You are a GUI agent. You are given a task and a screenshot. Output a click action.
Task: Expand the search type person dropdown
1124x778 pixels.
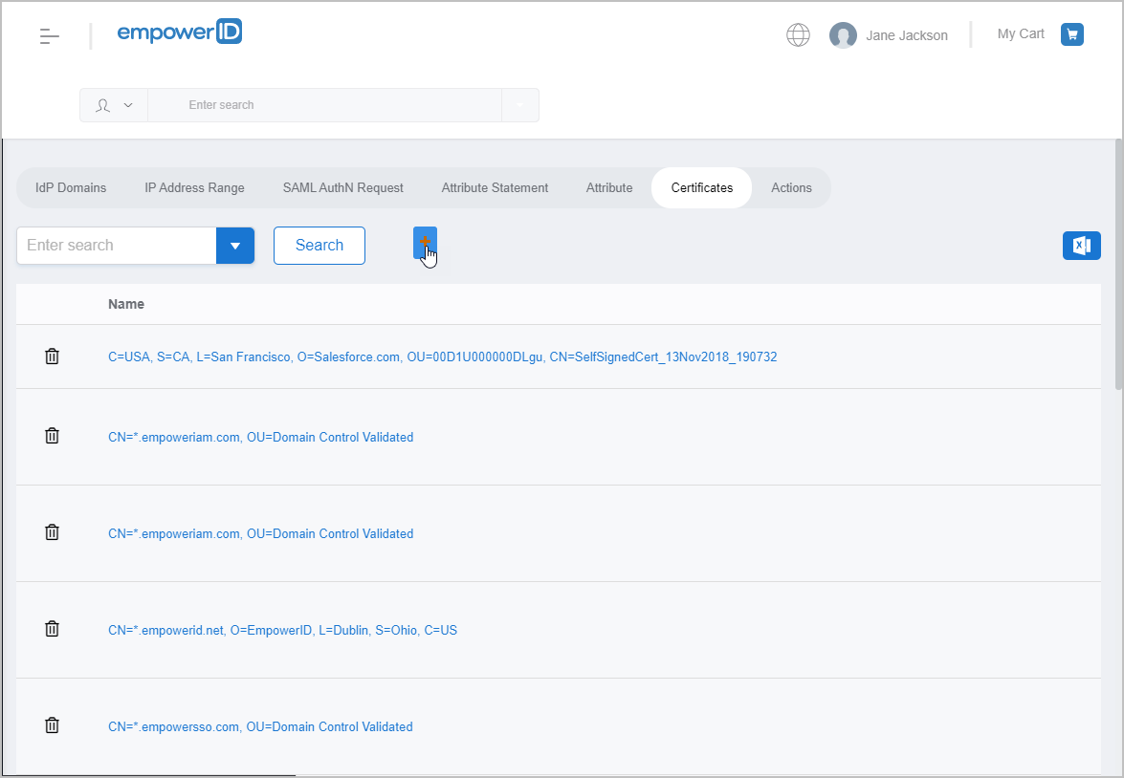coord(114,105)
